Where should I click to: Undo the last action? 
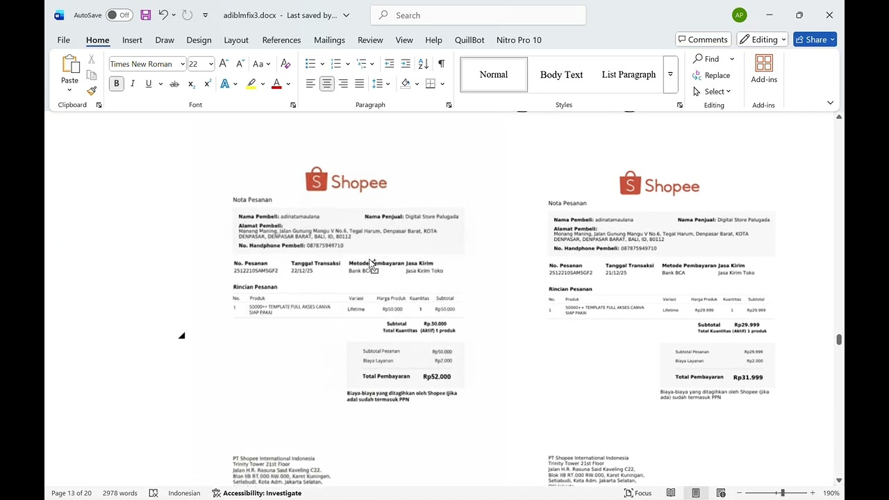163,15
